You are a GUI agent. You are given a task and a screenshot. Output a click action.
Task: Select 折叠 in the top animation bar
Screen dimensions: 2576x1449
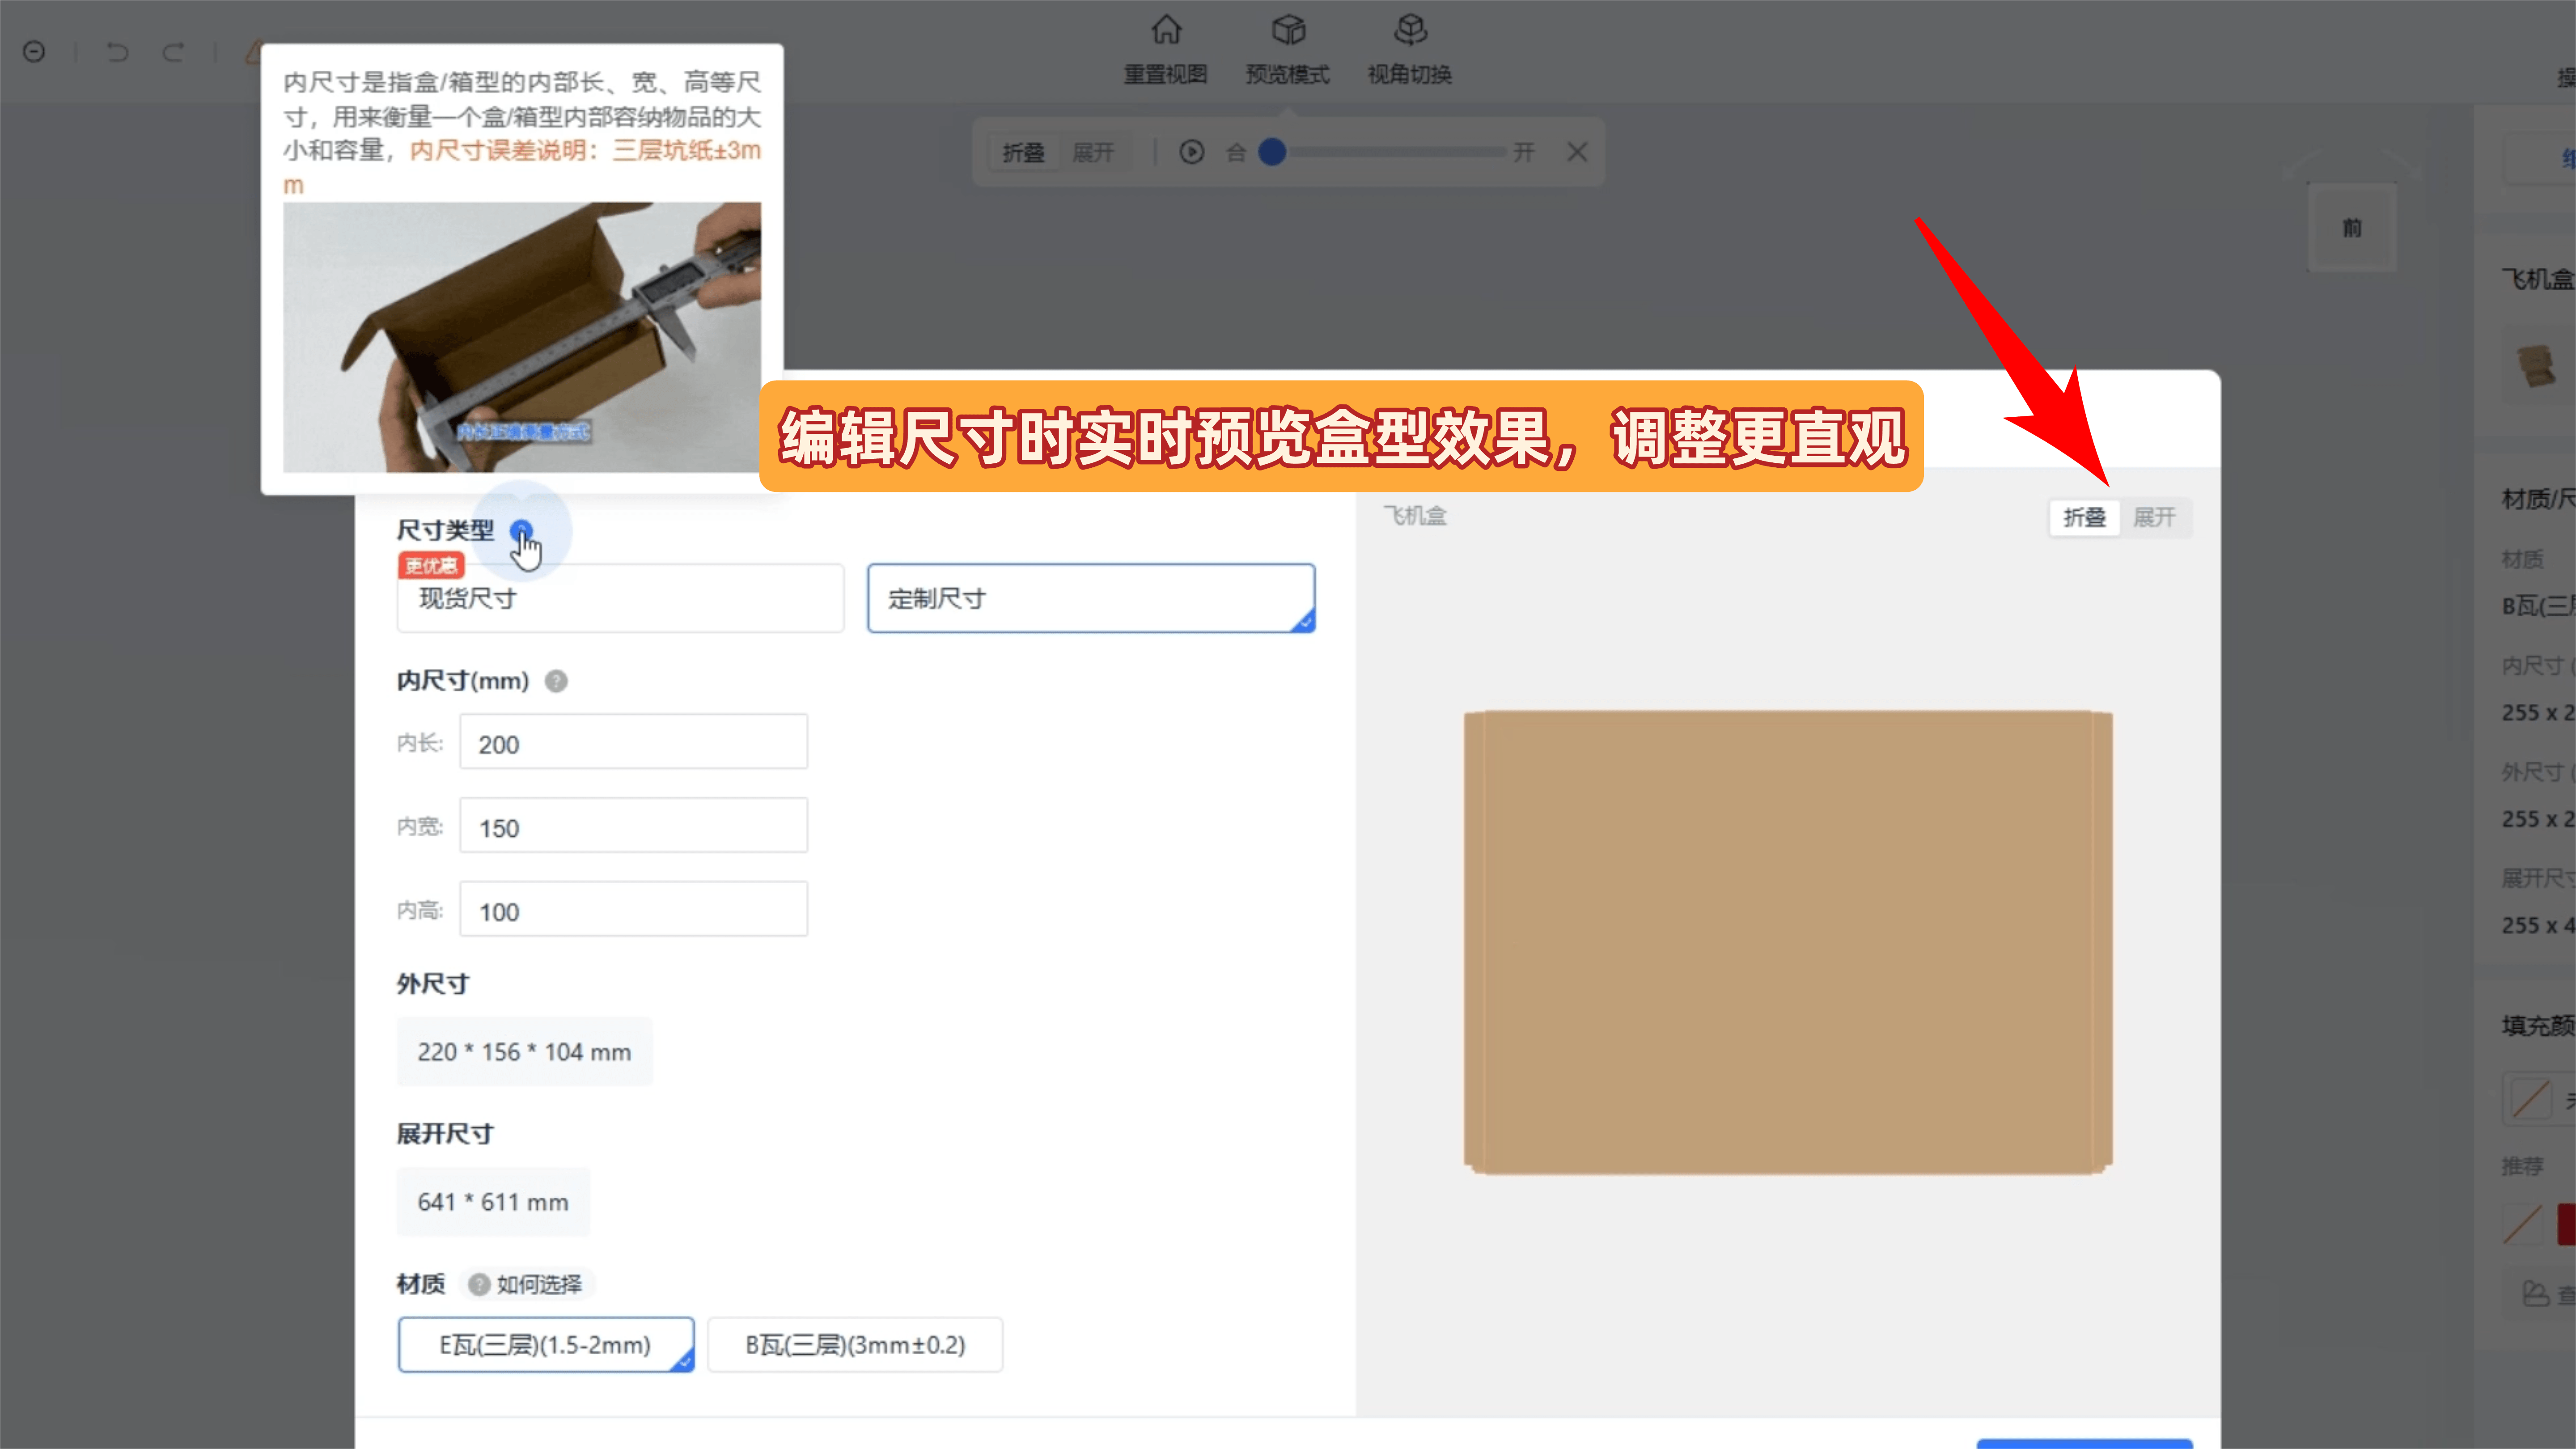[x=1024, y=152]
